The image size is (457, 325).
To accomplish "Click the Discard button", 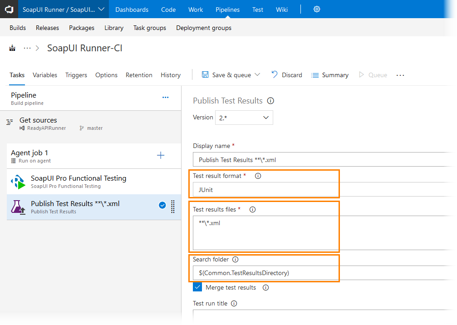I will (287, 75).
